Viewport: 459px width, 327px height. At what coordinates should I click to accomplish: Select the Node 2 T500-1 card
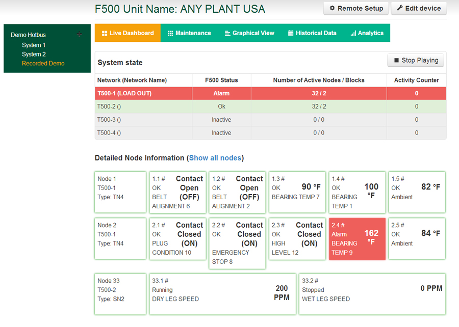(120, 239)
